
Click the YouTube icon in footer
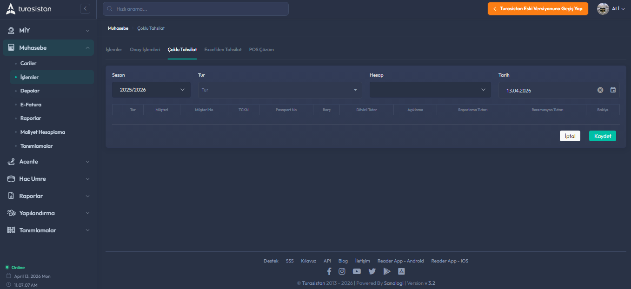(x=357, y=271)
